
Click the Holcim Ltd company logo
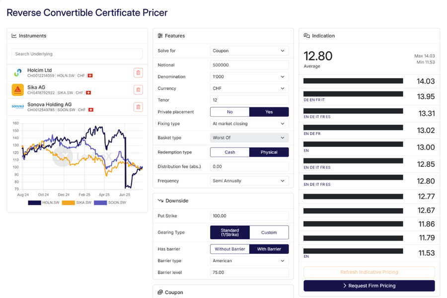(18, 73)
